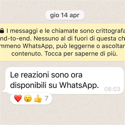The height and width of the screenshot is (125, 125).
Task: Select the word 'disponibili' in the message
Action: point(28,85)
